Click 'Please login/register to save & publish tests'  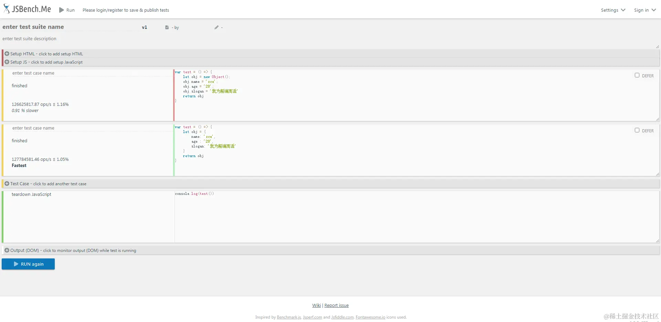(x=126, y=10)
